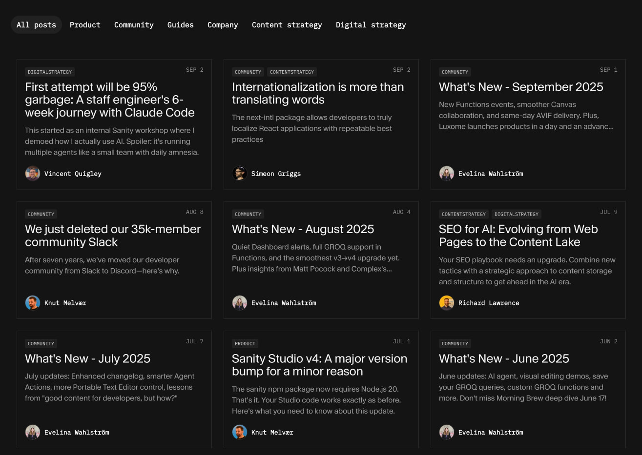Click PRODUCT tag on Sanity Studio v4 post
Viewport: 642px width, 455px height.
click(245, 344)
